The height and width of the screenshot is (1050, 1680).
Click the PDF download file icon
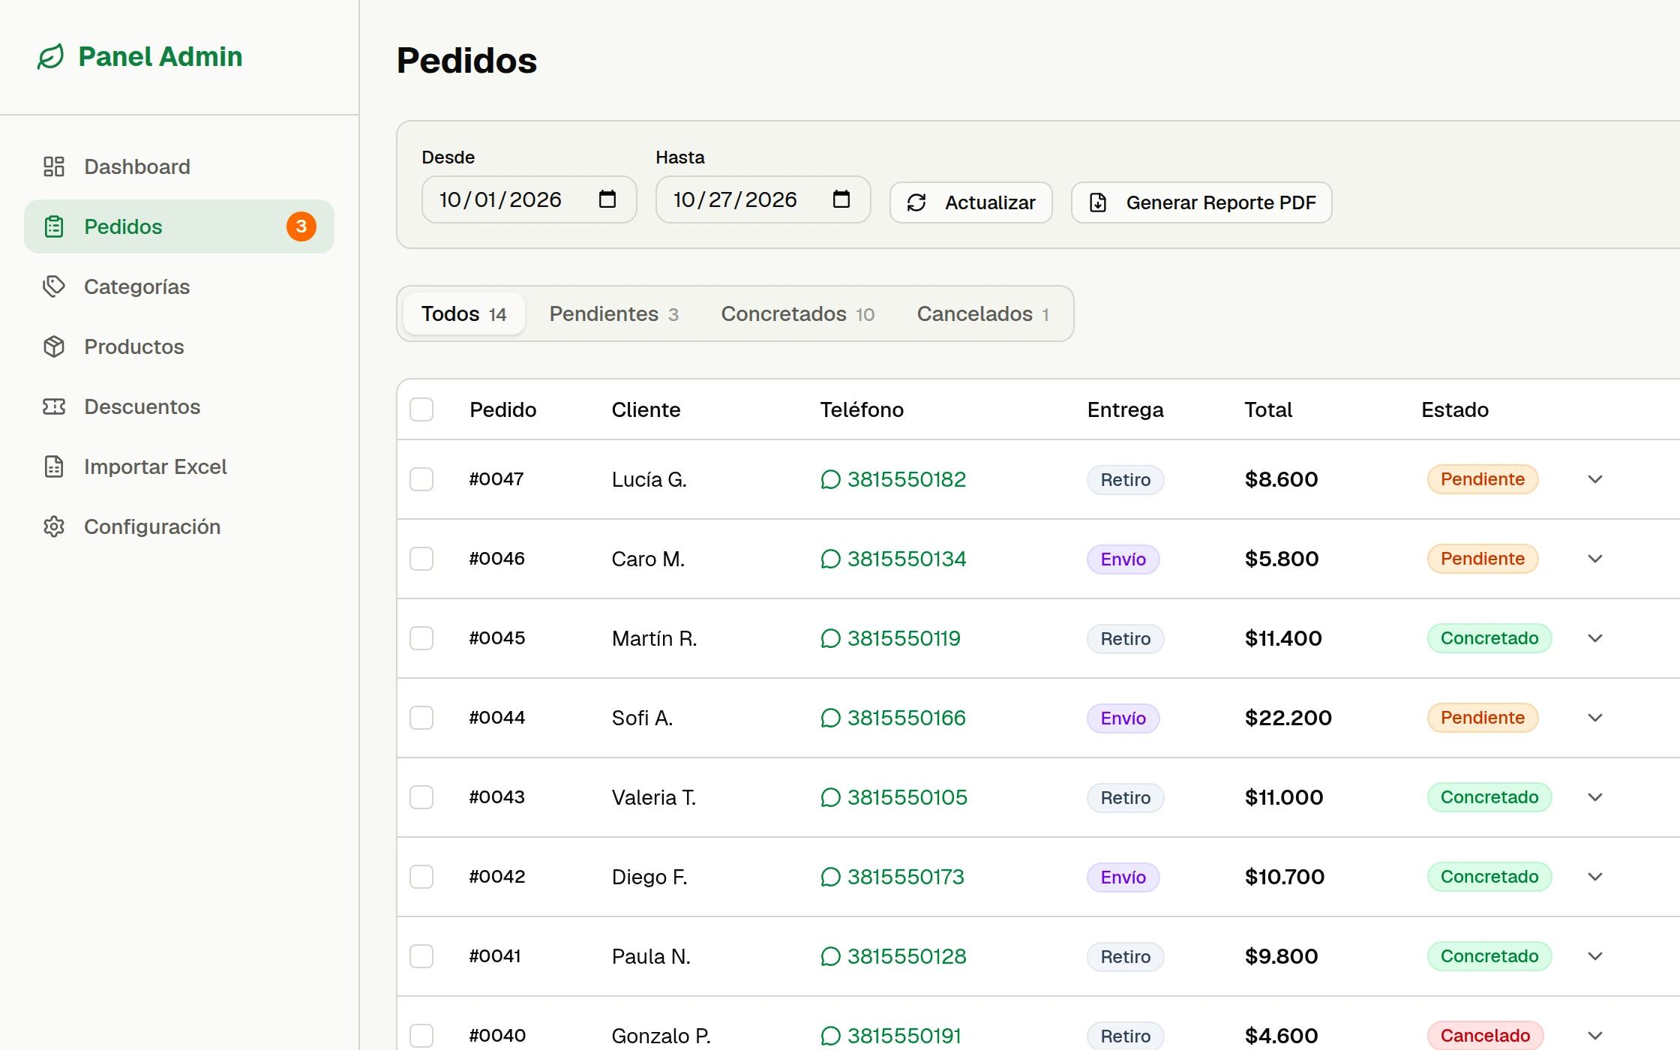[1098, 202]
